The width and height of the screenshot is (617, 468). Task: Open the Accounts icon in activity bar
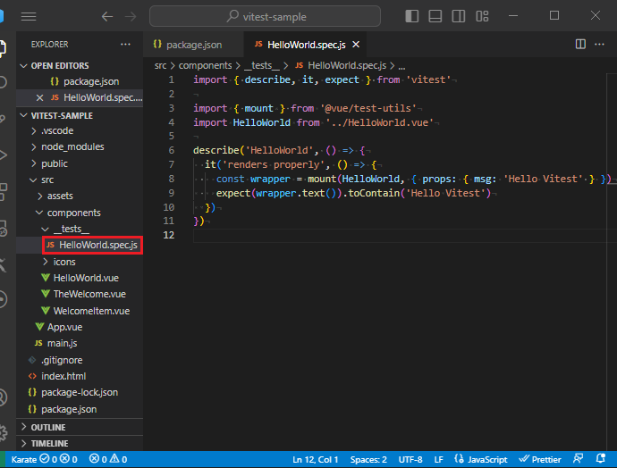4,397
